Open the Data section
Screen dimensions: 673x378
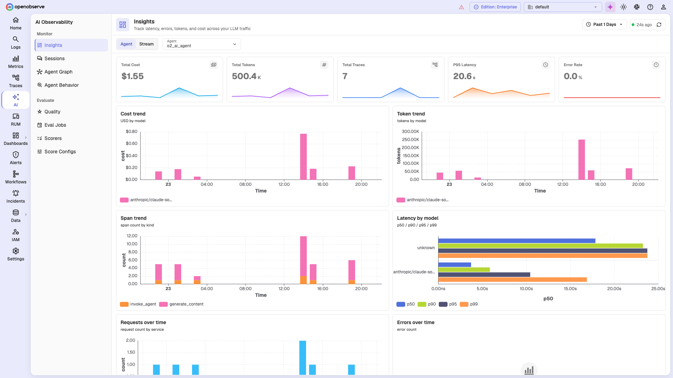pyautogui.click(x=15, y=216)
